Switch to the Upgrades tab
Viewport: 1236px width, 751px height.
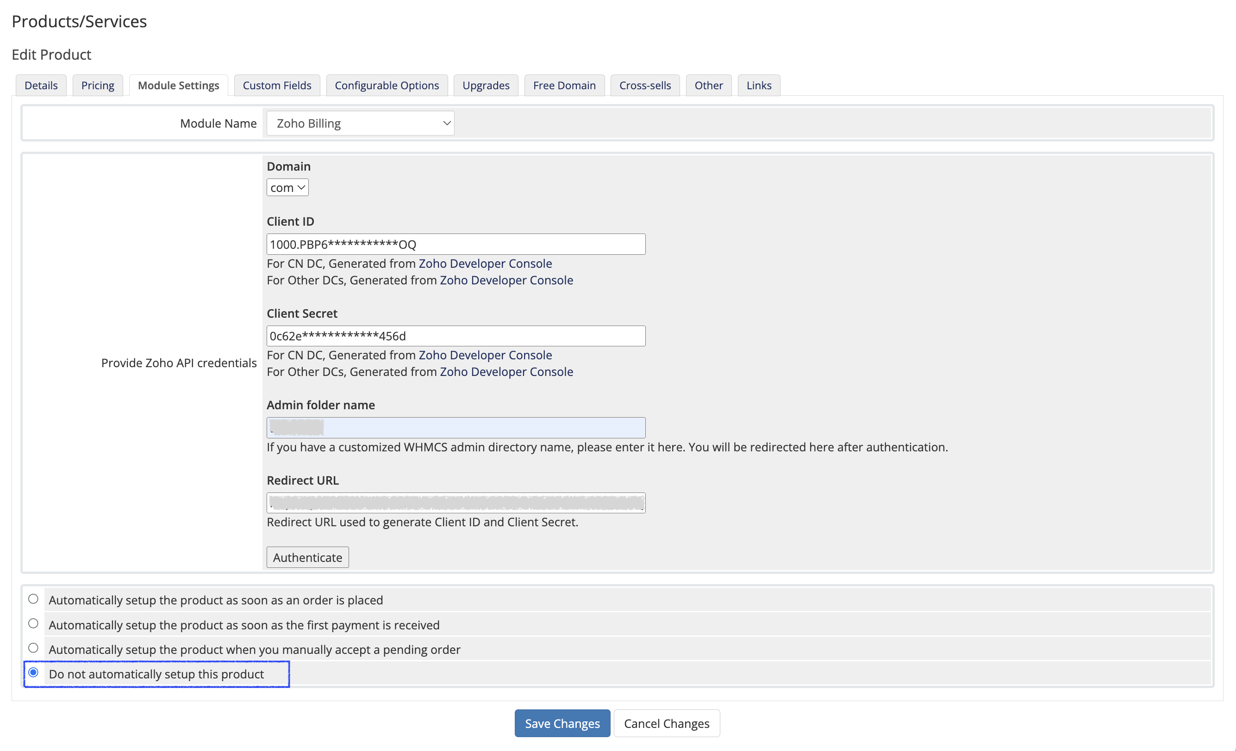[x=485, y=86]
